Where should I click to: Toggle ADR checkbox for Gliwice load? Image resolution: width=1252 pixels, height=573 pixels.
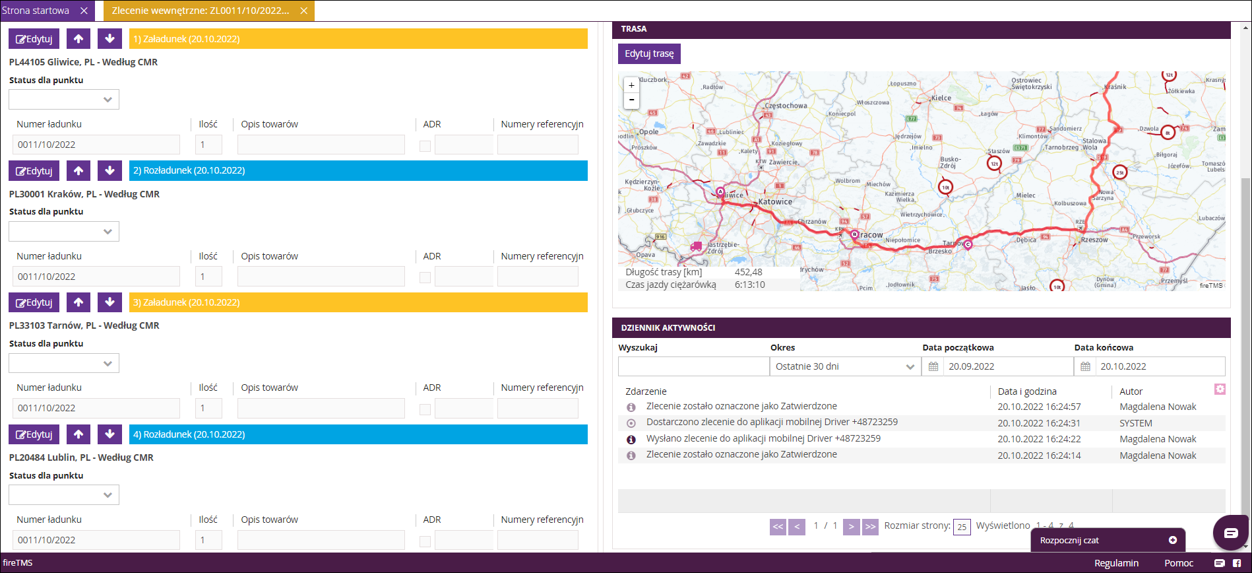[x=425, y=146]
